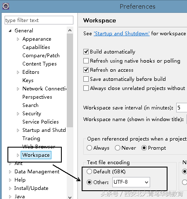Click the workspace save interval field

(x=182, y=107)
